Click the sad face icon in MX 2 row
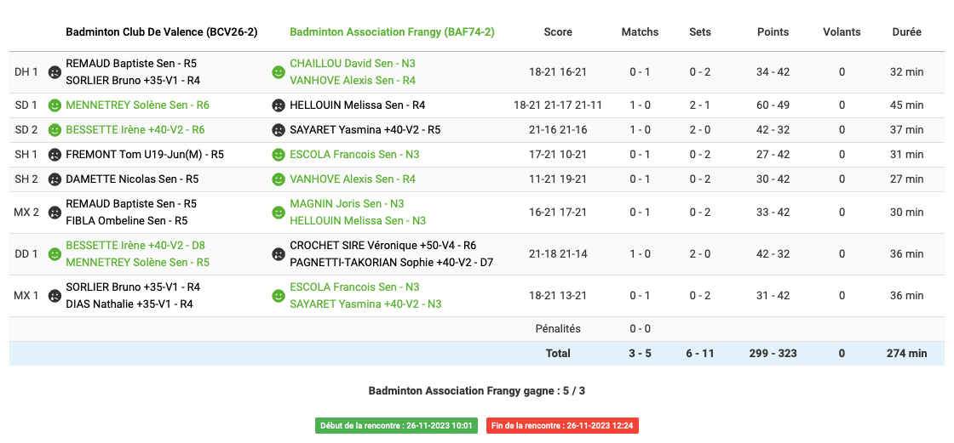Viewport: 954px width, 443px height. coord(55,212)
